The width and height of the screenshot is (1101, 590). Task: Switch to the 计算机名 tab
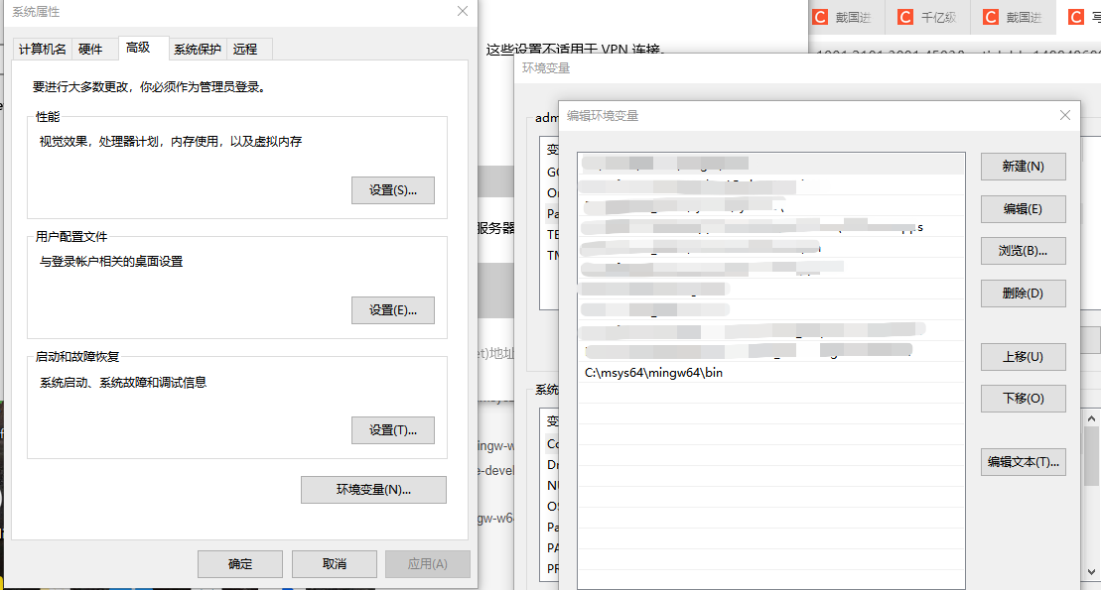tap(42, 50)
